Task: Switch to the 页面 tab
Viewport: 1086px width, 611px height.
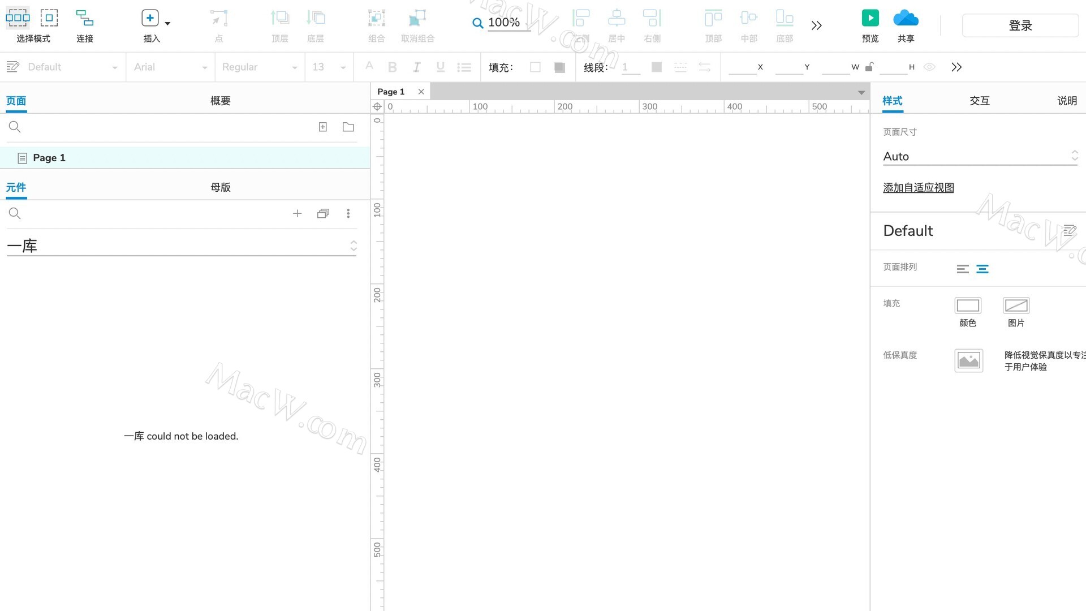Action: pyautogui.click(x=16, y=101)
